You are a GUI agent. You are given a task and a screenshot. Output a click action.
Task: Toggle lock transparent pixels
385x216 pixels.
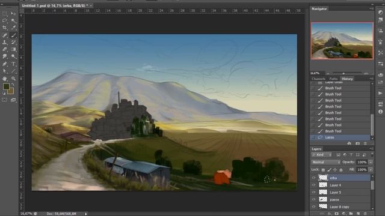[324, 170]
